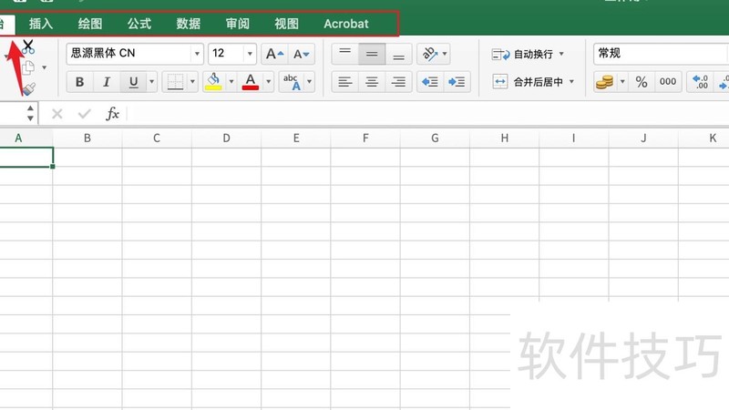Viewport: 729px width, 410px height.
Task: Apply yellow fill color bucket
Action: (213, 82)
